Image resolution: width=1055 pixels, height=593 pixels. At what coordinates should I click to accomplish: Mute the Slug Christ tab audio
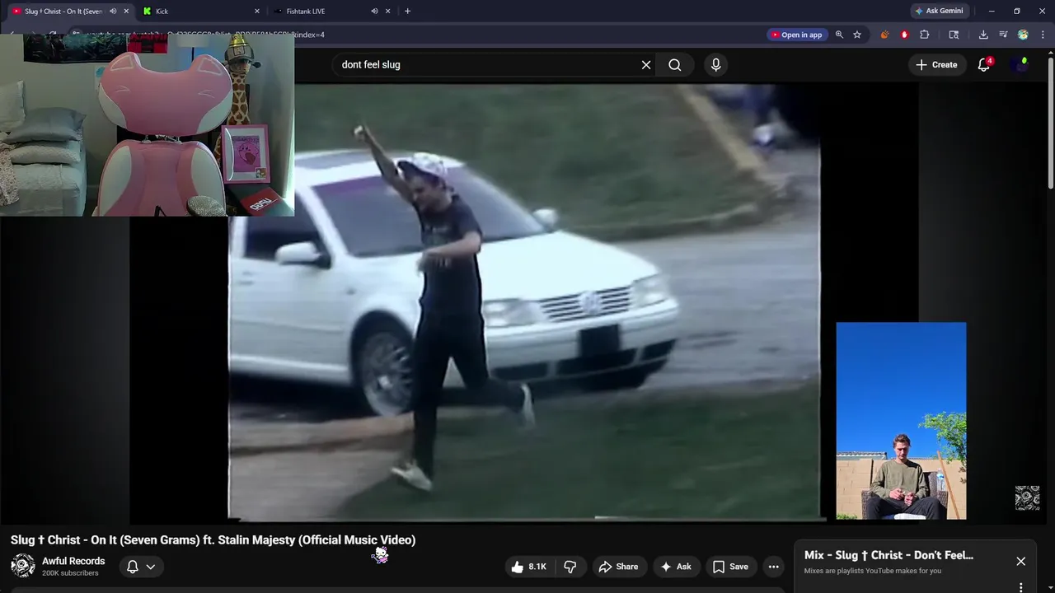click(113, 11)
